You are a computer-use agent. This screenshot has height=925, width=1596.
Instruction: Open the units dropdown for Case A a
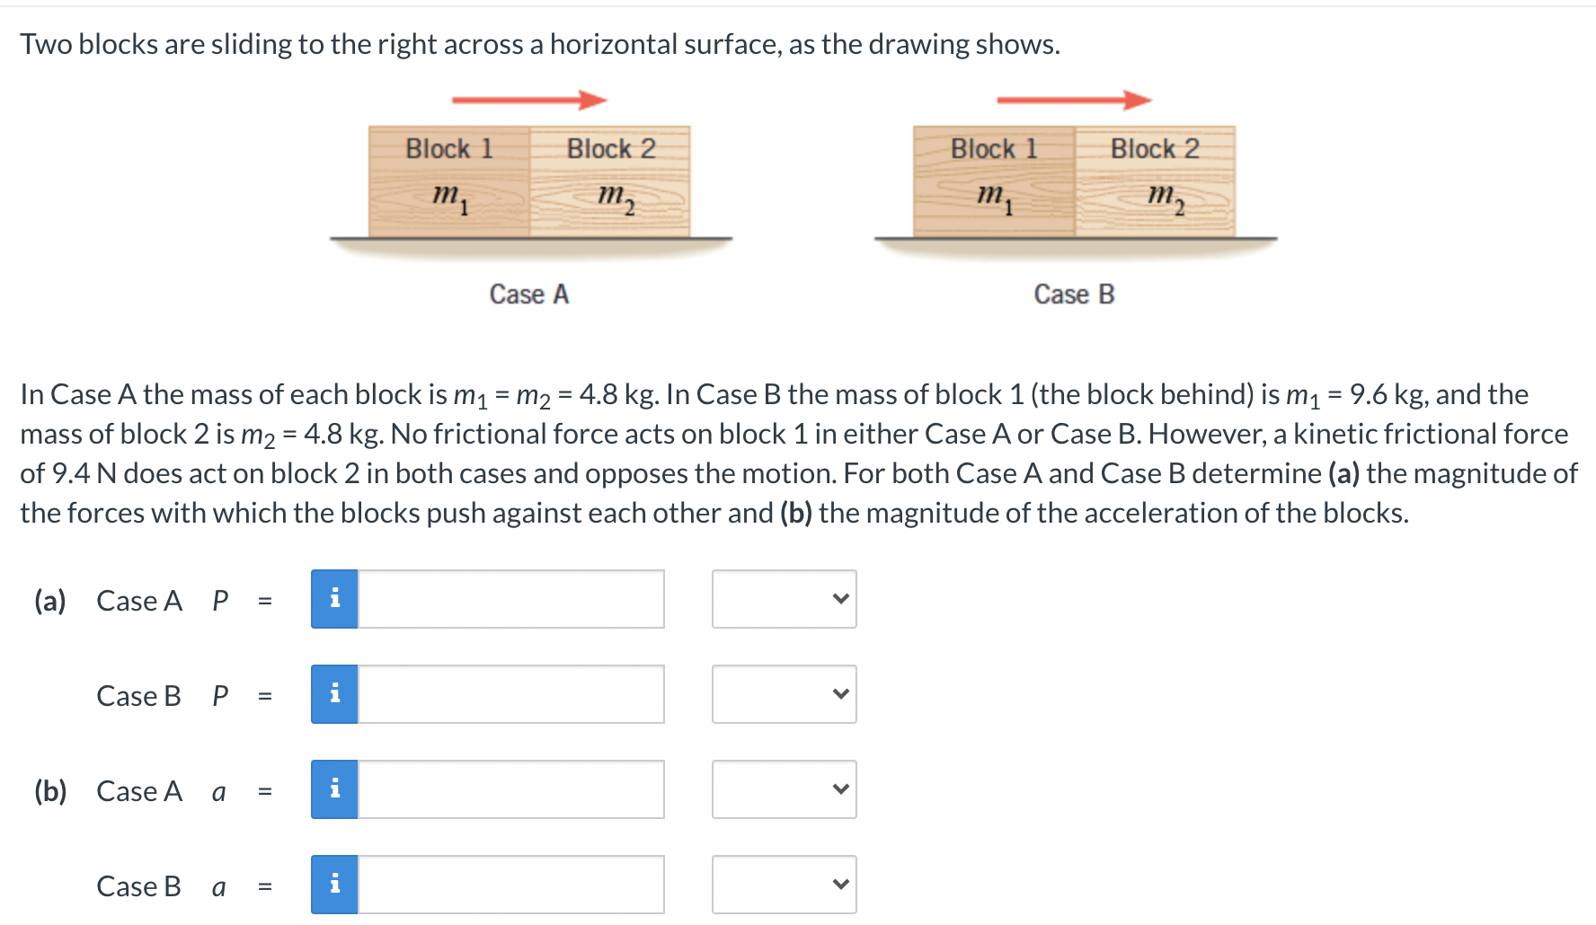pyautogui.click(x=782, y=790)
